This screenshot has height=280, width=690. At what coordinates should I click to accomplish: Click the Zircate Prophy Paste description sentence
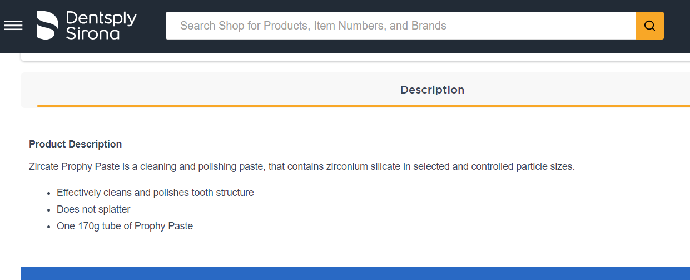[x=301, y=166]
